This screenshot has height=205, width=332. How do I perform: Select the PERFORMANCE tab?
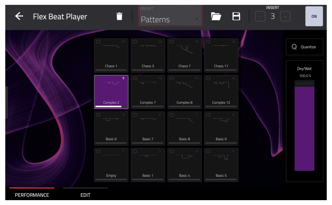[x=32, y=195]
